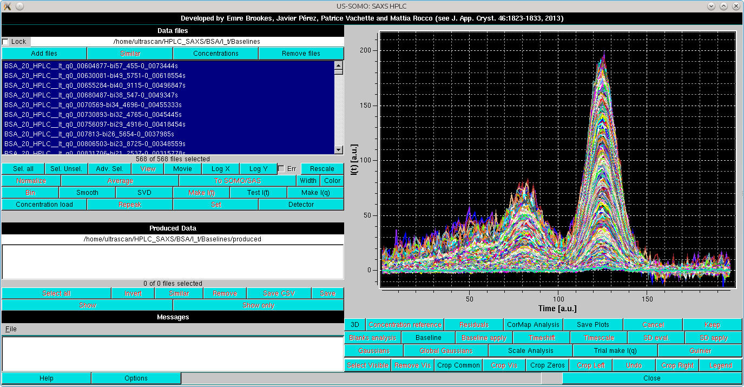
Task: Click the 3D plot button
Action: coord(355,325)
